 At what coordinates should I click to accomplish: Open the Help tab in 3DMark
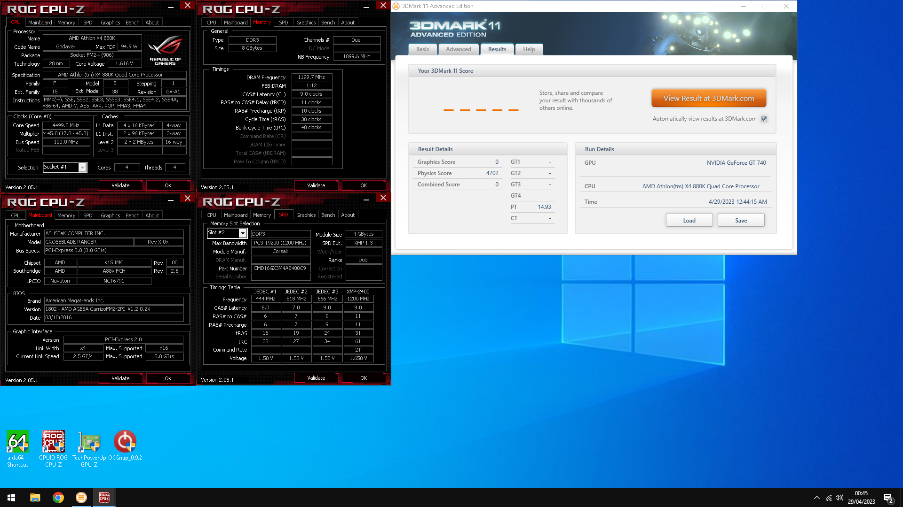[529, 49]
